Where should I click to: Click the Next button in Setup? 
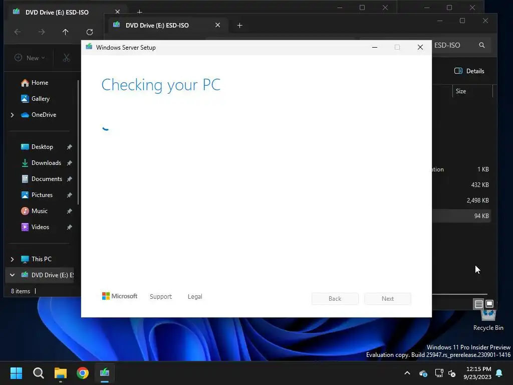388,299
